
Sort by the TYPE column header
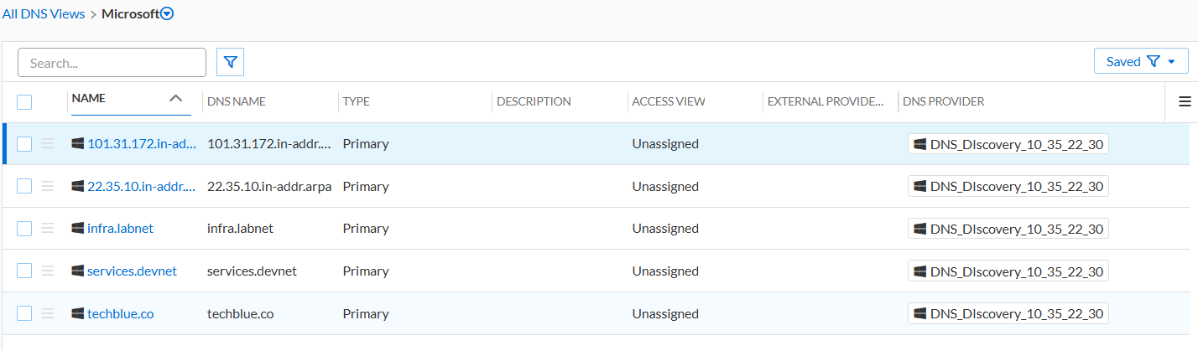[x=356, y=101]
